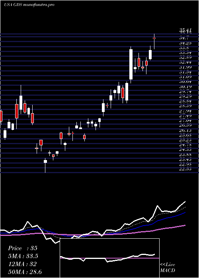Select the 22.98 price axis label

click(185, 164)
